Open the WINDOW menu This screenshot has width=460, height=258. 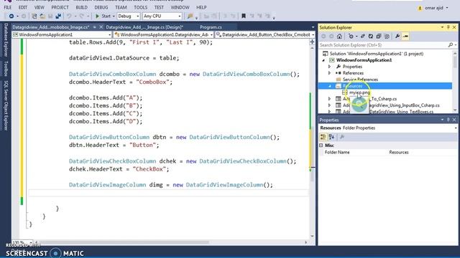coord(180,7)
